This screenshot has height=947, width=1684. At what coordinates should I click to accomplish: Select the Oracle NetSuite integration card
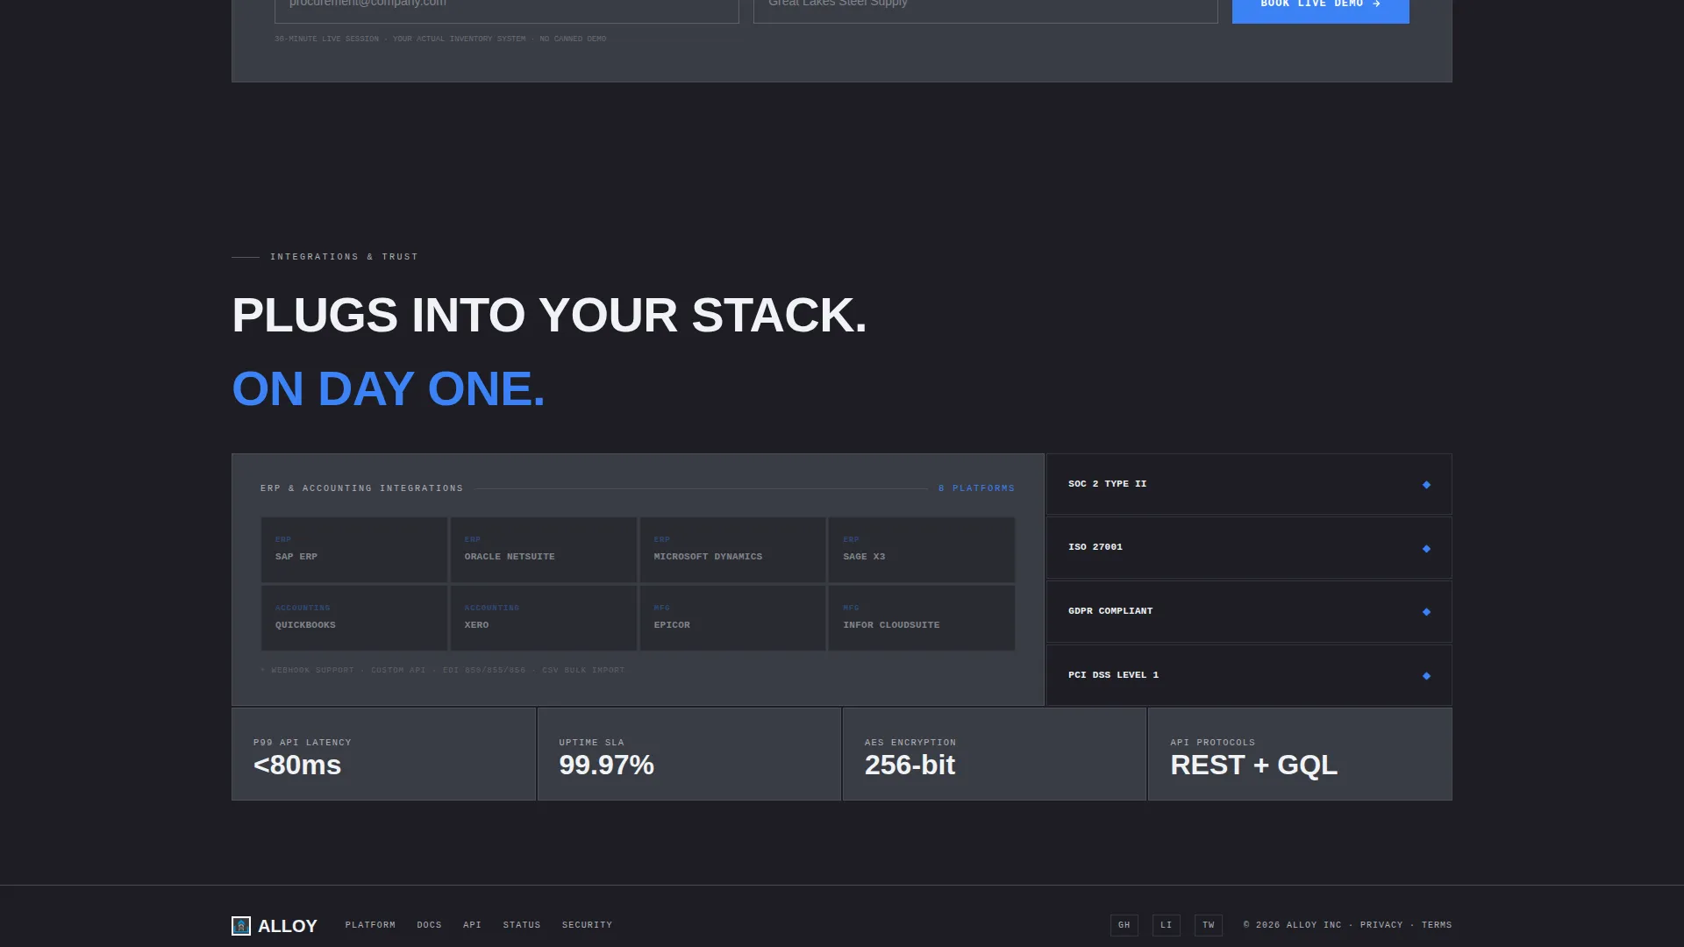tap(544, 550)
